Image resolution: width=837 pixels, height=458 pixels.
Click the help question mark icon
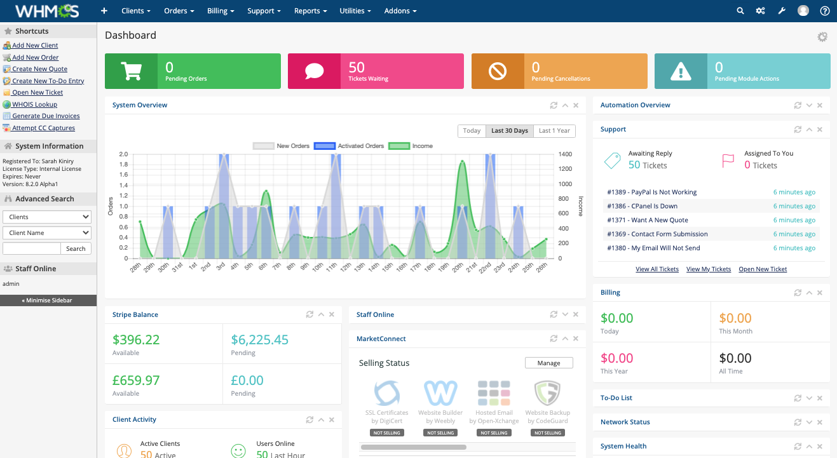(x=824, y=11)
